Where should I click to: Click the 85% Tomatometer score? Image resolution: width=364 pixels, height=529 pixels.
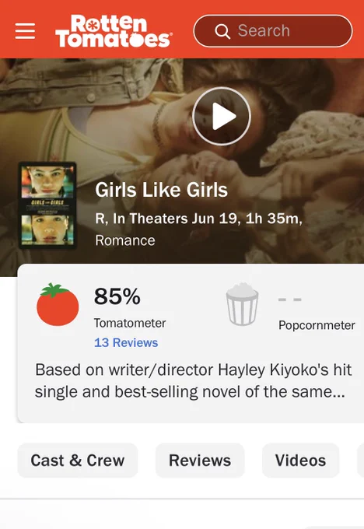(x=117, y=296)
